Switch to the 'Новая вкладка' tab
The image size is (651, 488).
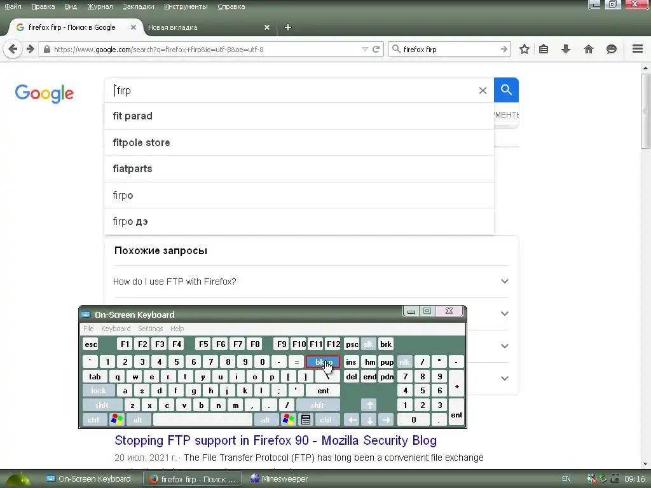(x=208, y=27)
